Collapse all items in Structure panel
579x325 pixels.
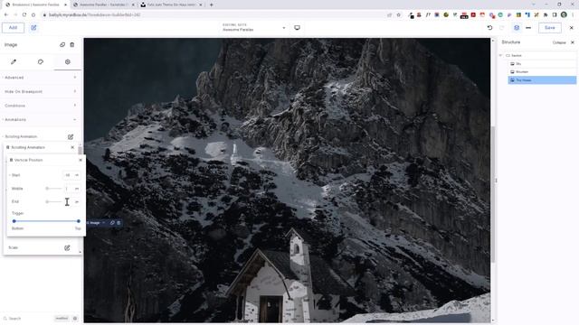pyautogui.click(x=559, y=42)
